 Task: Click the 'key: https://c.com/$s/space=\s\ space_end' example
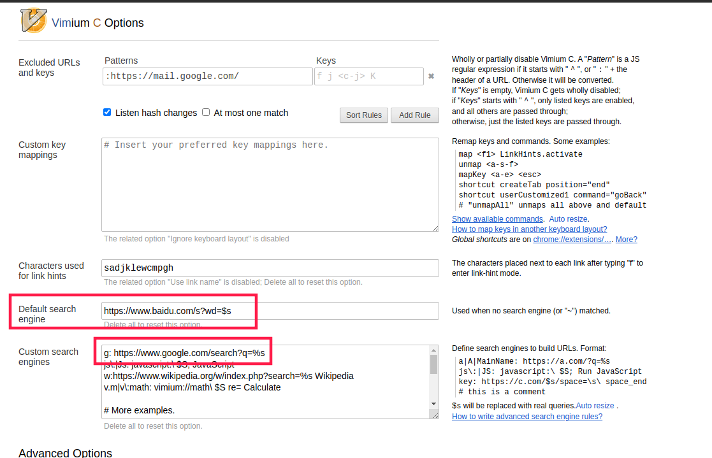(553, 382)
